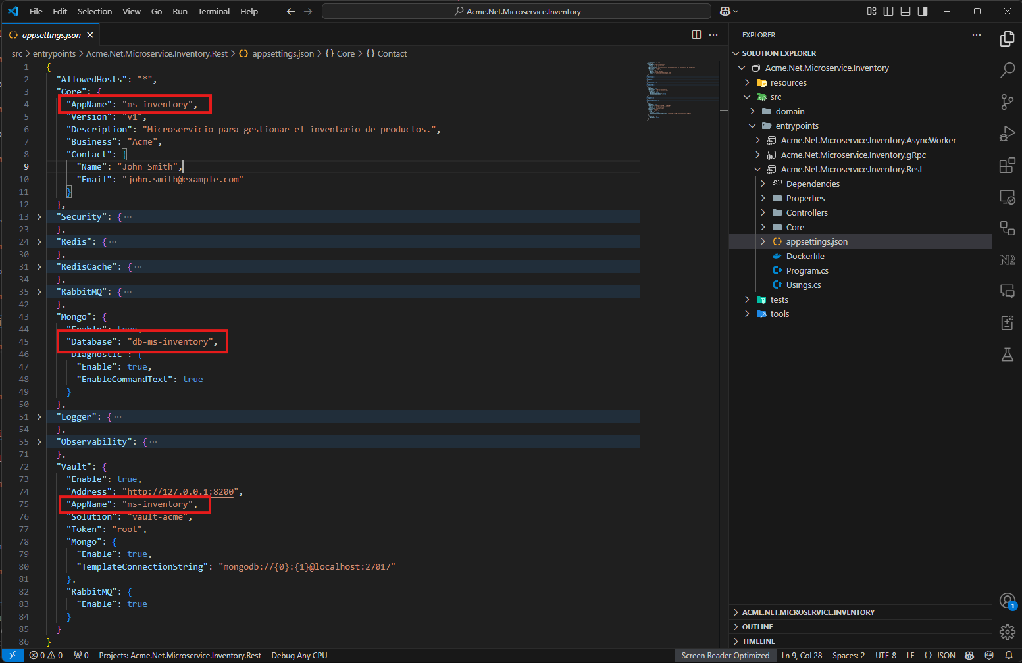Select Acme.Net.Microservice.Inventory.gRpc project
This screenshot has height=663, width=1022.
tap(853, 155)
